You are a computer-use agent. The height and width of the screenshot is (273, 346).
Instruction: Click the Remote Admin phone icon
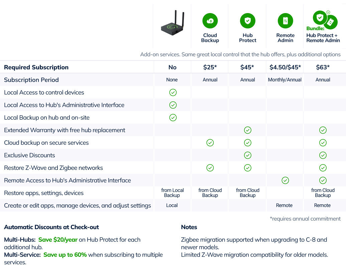[x=285, y=21]
